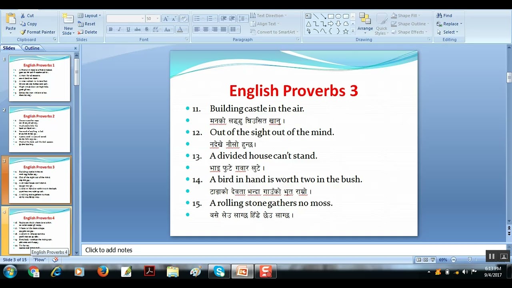Switch to Slide Sorter view

coord(426,260)
